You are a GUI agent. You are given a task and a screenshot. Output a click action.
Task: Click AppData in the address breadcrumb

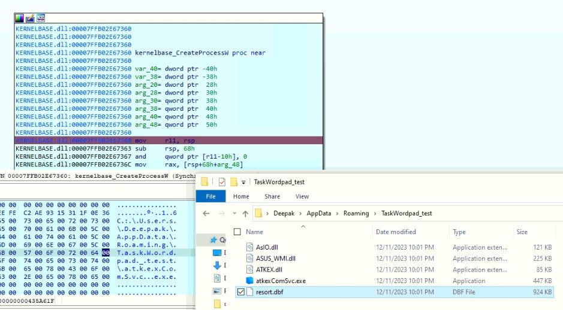319,213
